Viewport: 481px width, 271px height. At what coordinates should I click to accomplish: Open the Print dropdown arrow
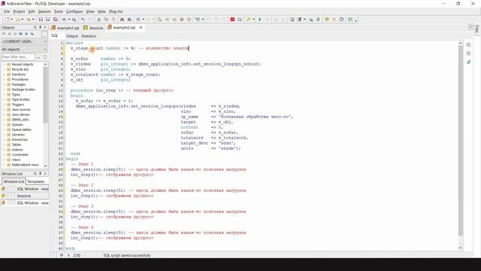[x=69, y=20]
